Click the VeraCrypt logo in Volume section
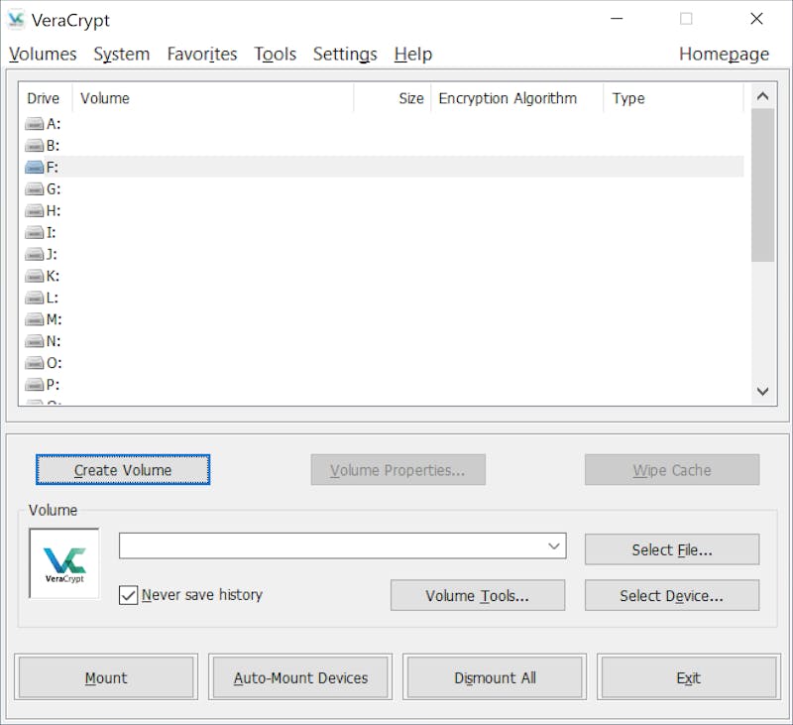793x725 pixels. [64, 563]
